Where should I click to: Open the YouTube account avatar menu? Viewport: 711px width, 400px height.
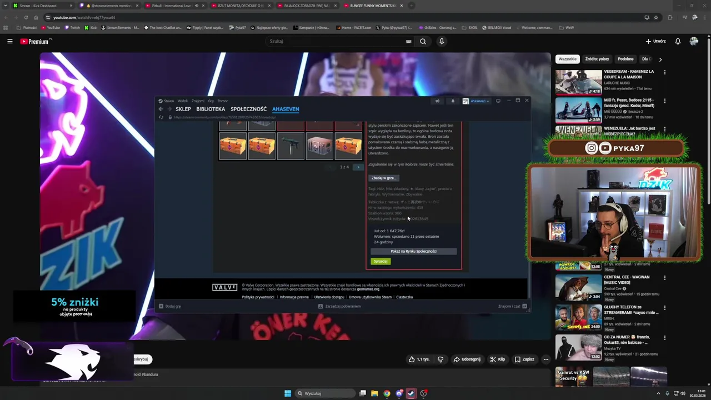[x=694, y=41]
